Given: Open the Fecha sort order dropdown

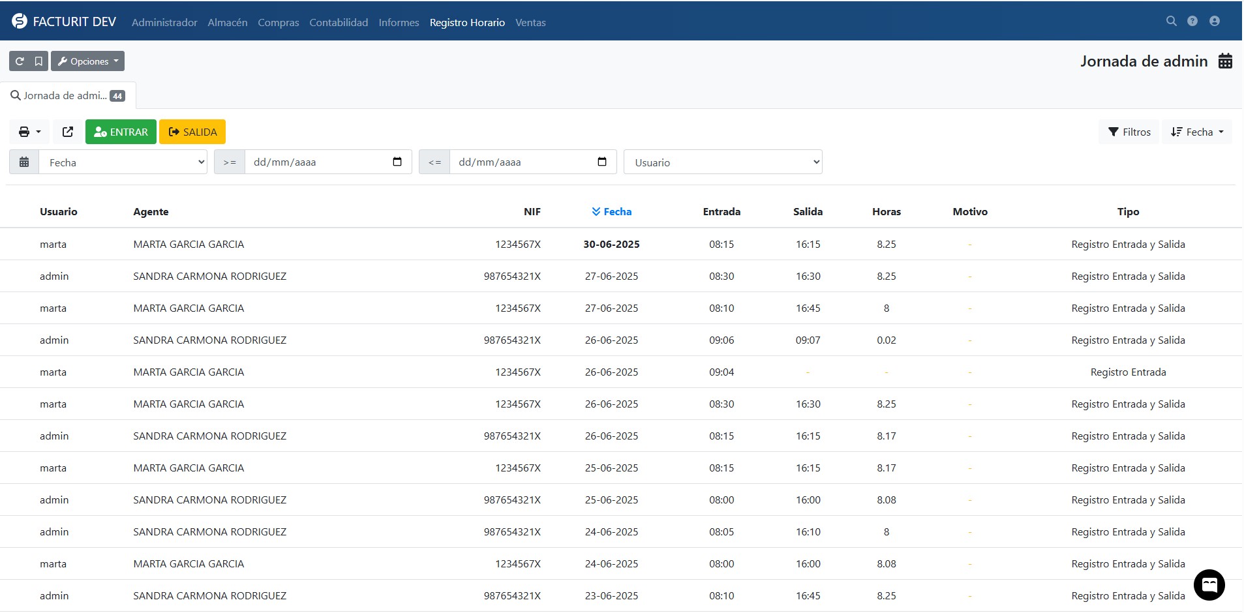Looking at the screenshot, I should (1197, 132).
